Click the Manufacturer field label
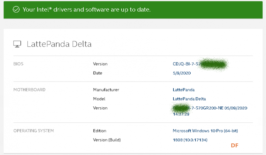Screen dimensions: 266x155 (106, 90)
